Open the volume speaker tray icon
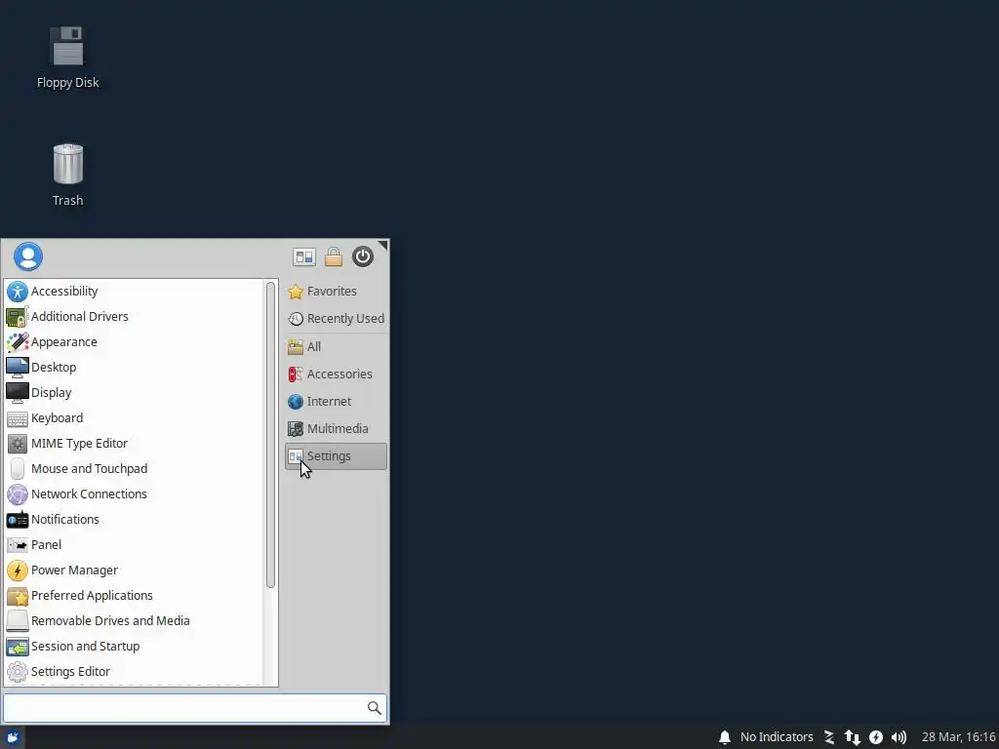Viewport: 999px width, 749px height. pos(899,737)
